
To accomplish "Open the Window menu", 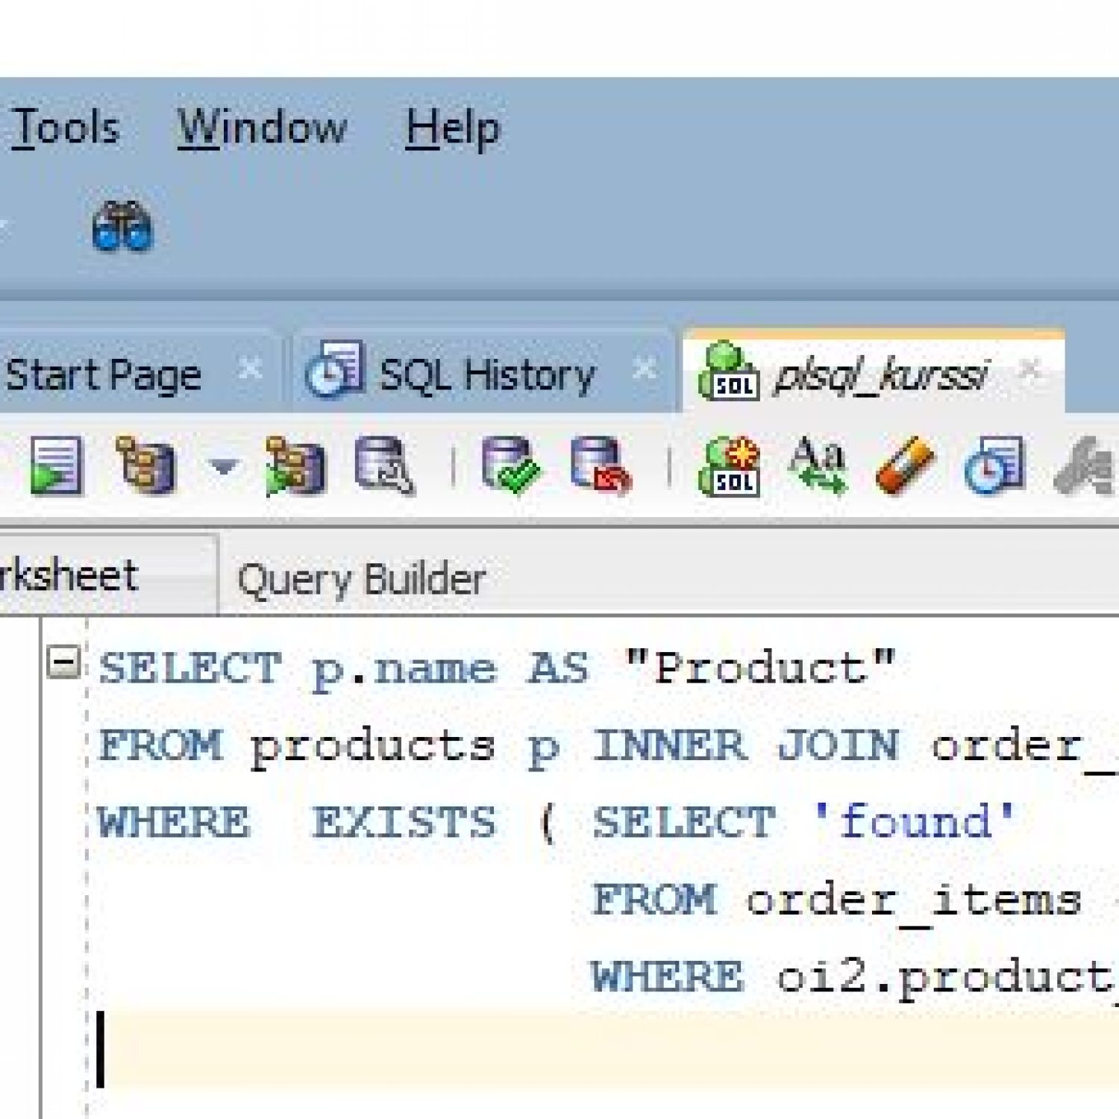I will click(262, 127).
